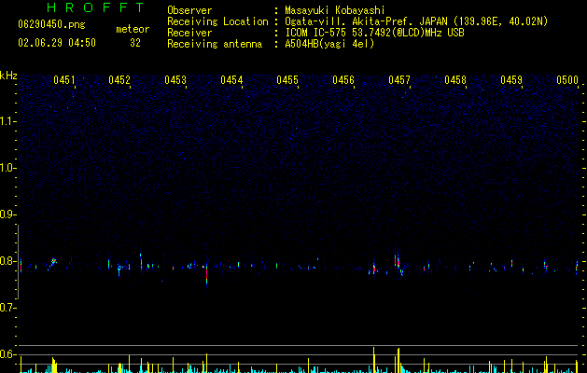587x373 pixels.
Task: Click the 0457 time marker
Action: (399, 80)
